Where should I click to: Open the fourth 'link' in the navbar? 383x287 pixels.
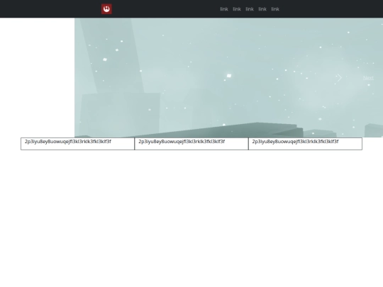[x=262, y=9]
